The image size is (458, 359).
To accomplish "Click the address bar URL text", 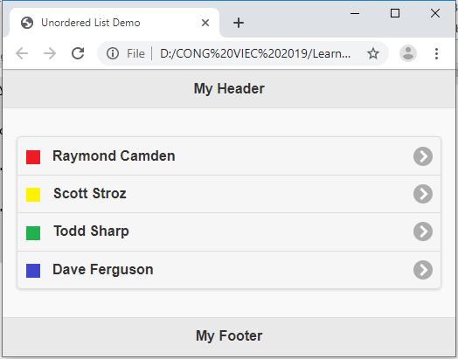I will pos(255,53).
